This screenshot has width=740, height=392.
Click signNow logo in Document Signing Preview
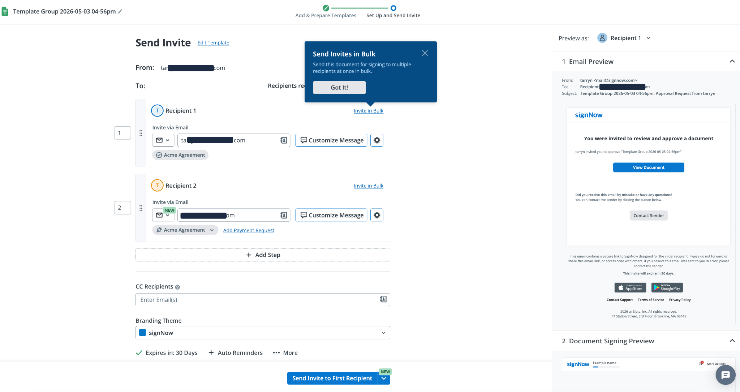coord(578,364)
